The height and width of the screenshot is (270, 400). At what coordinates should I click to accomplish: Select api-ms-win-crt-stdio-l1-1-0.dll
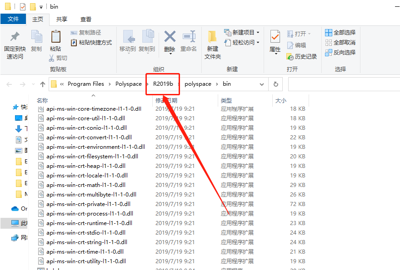point(86,232)
